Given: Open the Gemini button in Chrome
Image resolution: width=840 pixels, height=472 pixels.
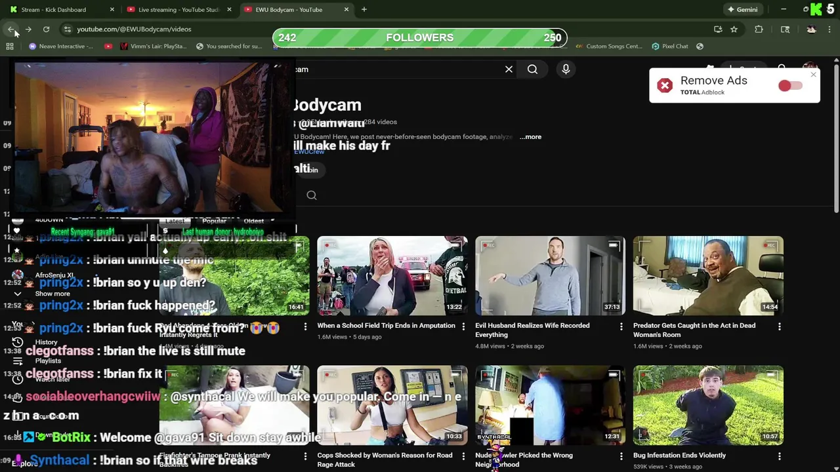Looking at the screenshot, I should 742,9.
